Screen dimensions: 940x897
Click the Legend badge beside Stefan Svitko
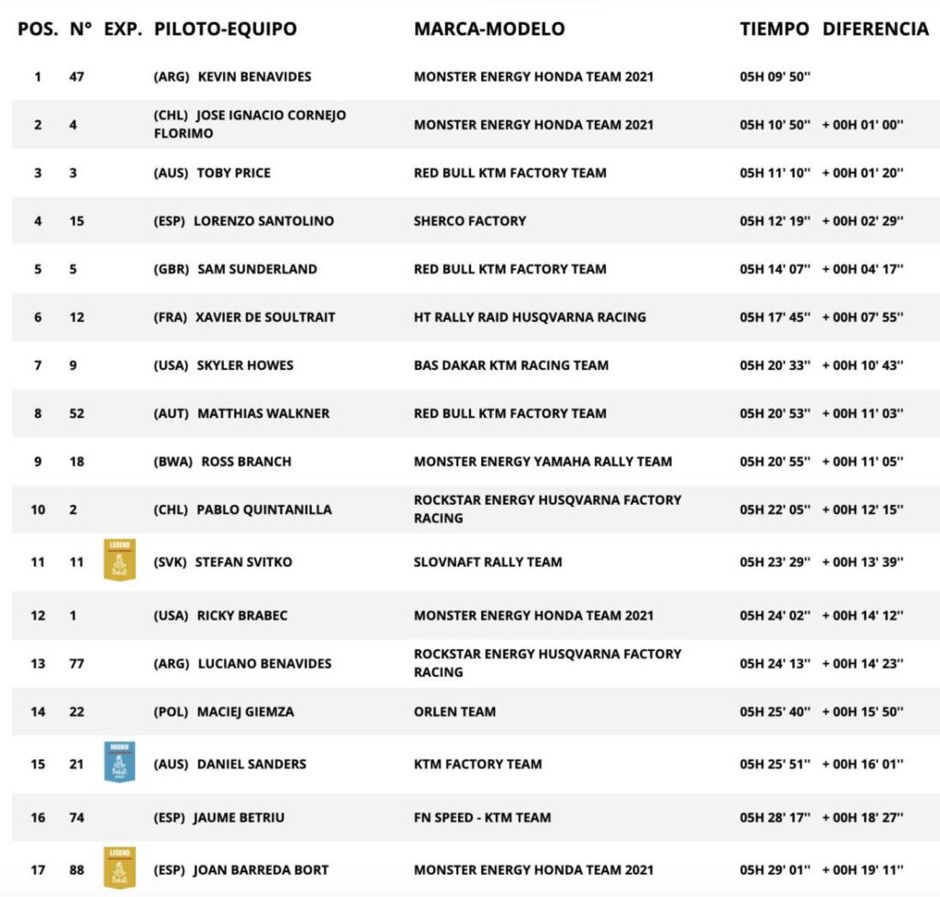(x=119, y=561)
